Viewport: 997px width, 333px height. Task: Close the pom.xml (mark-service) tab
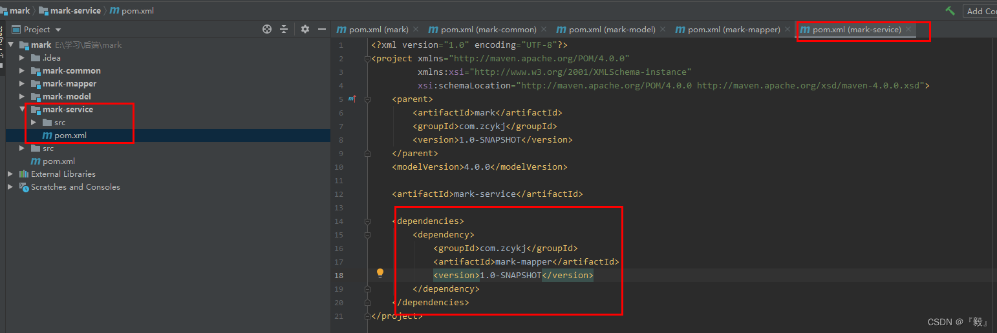(x=908, y=29)
